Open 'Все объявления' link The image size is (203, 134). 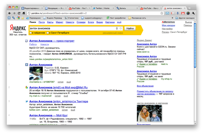tap(145, 86)
